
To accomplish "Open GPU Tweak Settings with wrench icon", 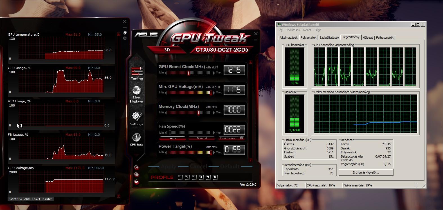I will pos(137,119).
